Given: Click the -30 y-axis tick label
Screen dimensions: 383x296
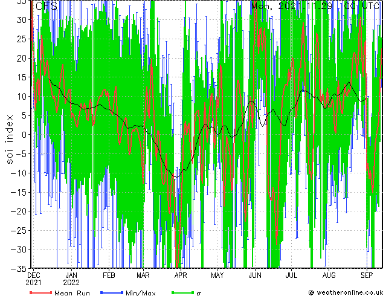Looking at the screenshot, I should [19, 249].
